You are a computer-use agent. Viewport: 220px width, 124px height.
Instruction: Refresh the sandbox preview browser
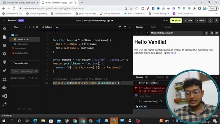click(x=147, y=33)
